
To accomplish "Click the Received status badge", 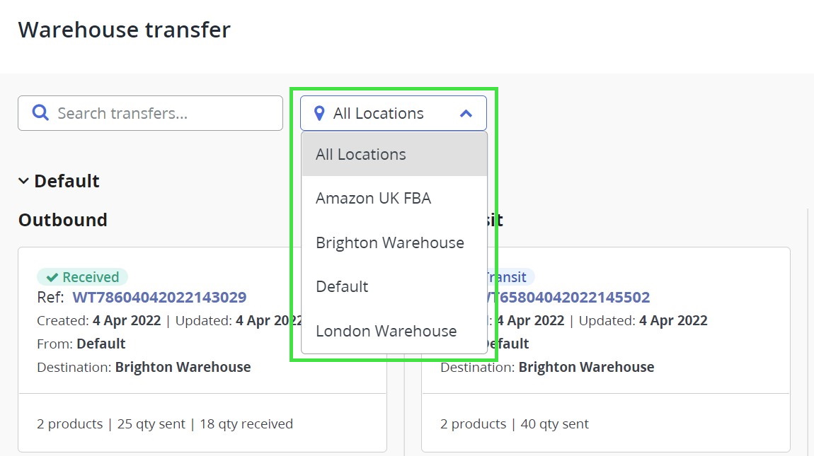I will (83, 277).
